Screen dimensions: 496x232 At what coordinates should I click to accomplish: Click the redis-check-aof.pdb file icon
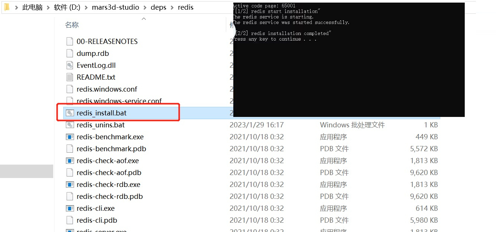(70, 172)
